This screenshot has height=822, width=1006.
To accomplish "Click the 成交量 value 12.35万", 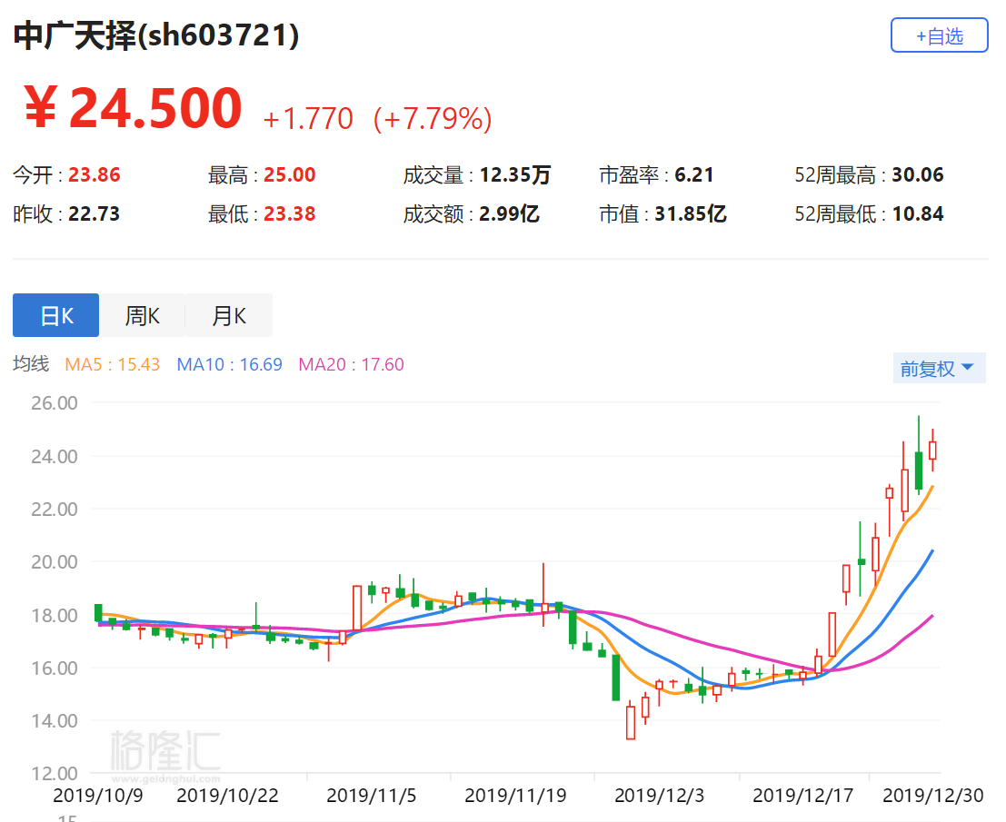I will (x=515, y=174).
